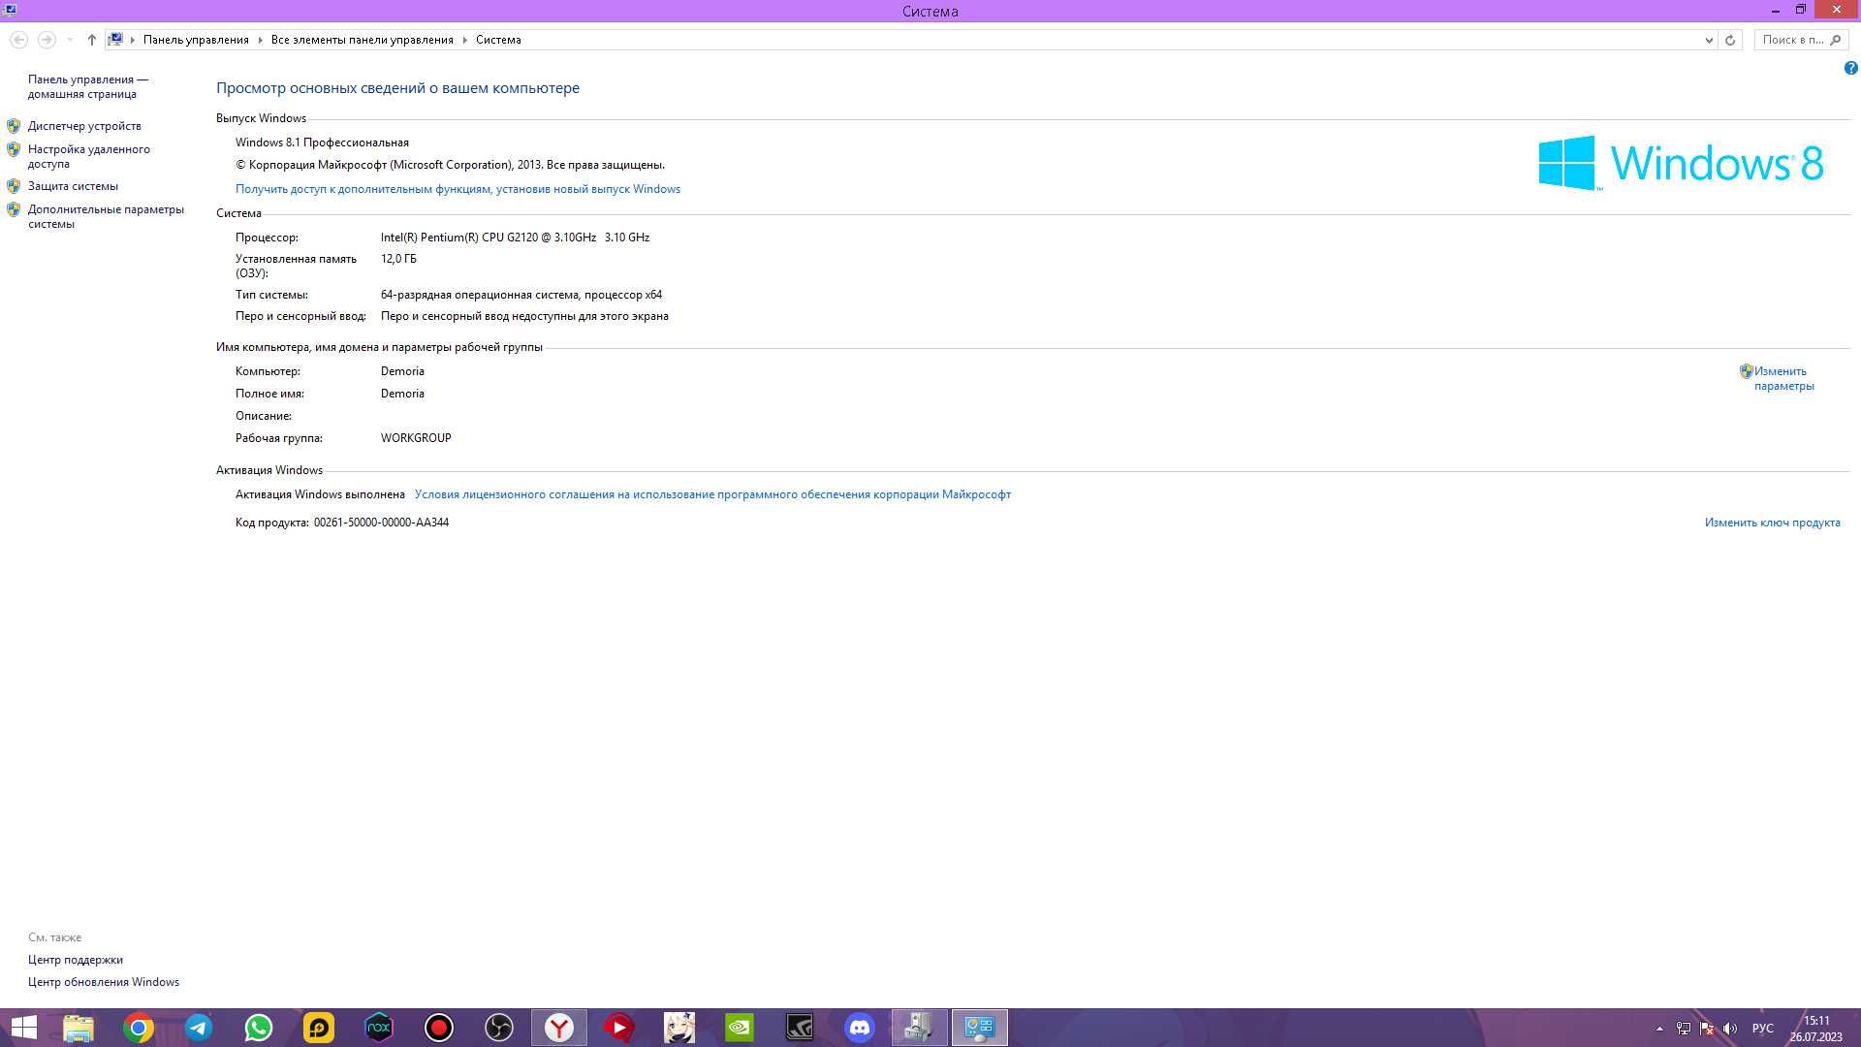Screen dimensions: 1861x1047
Task: Click 'Все элементы панели управления' breadcrumb
Action: point(362,40)
